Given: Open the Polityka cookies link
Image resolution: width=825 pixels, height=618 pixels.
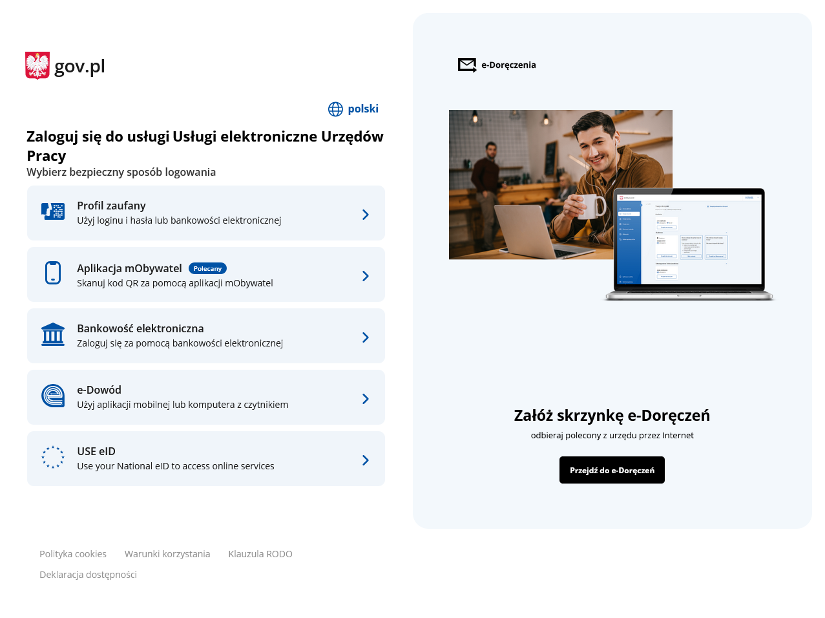Looking at the screenshot, I should coord(73,554).
